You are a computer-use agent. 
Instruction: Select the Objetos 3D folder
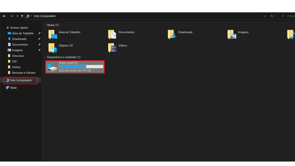point(60,48)
